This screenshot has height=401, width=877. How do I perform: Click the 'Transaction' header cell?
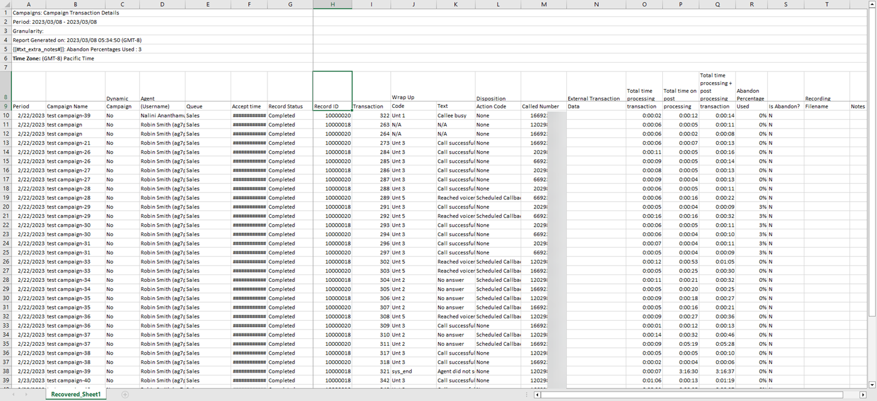(371, 107)
